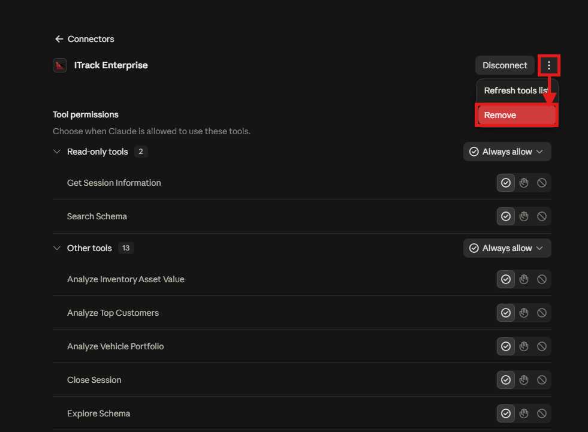The height and width of the screenshot is (432, 588).
Task: Block the Get Session Information tool
Action: [x=542, y=183]
